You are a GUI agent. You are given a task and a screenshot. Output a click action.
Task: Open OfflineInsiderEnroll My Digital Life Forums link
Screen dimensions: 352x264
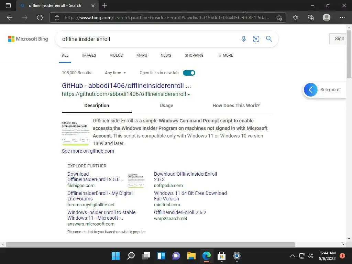pyautogui.click(x=100, y=196)
